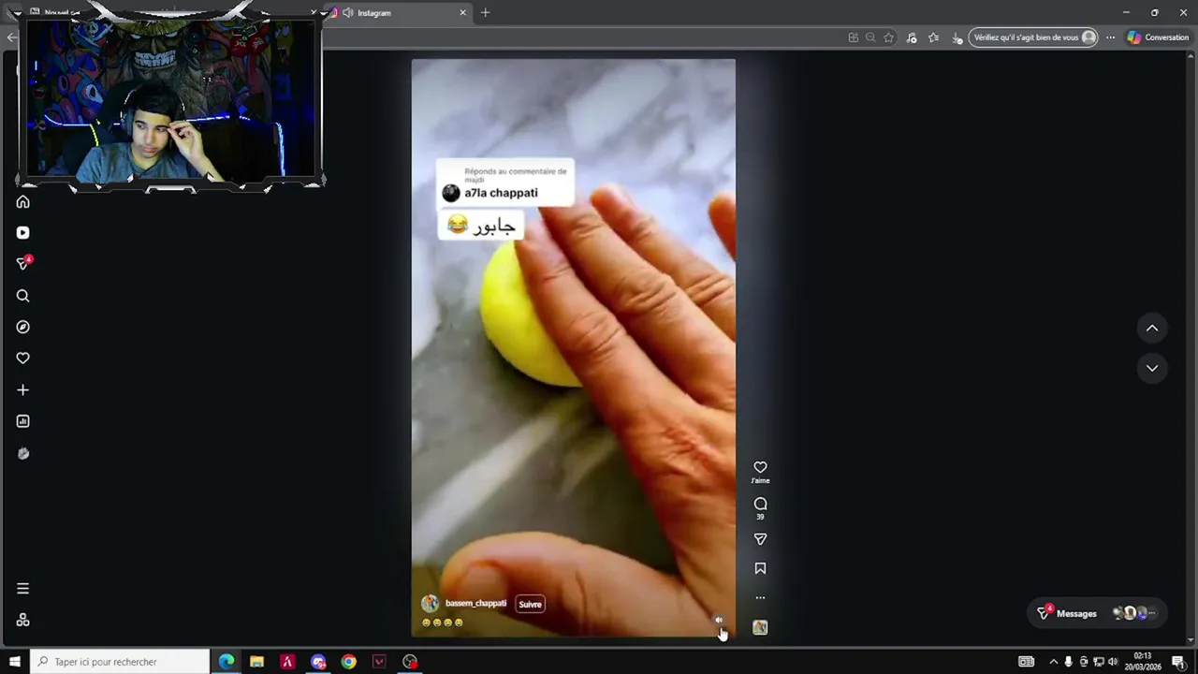Screen dimensions: 1198x674
Task: Click the microphone icon in the system tray
Action: [x=1068, y=662]
